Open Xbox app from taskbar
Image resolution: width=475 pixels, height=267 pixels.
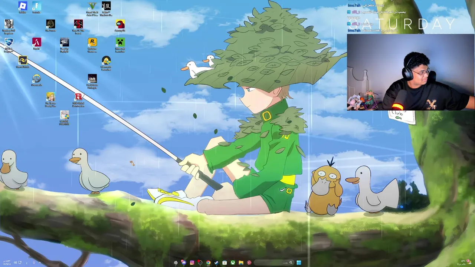coord(233,263)
